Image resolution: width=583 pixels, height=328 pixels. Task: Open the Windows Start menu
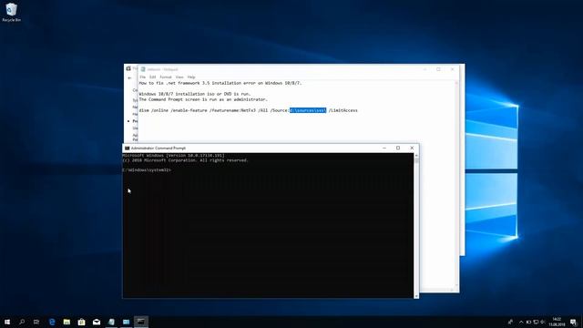point(7,322)
